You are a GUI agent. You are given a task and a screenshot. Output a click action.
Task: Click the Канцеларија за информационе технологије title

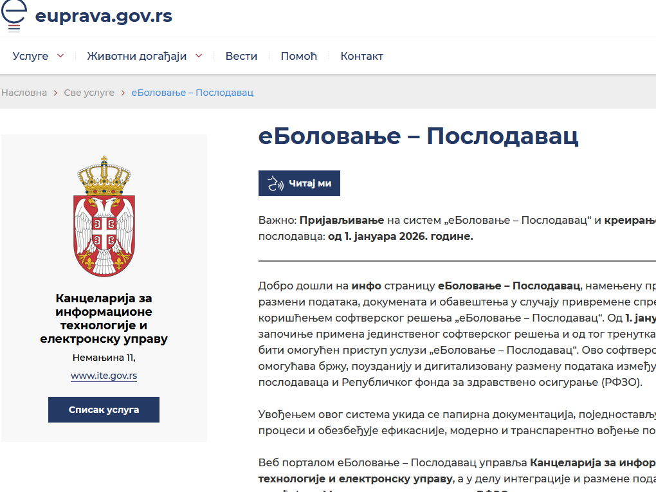pyautogui.click(x=104, y=318)
